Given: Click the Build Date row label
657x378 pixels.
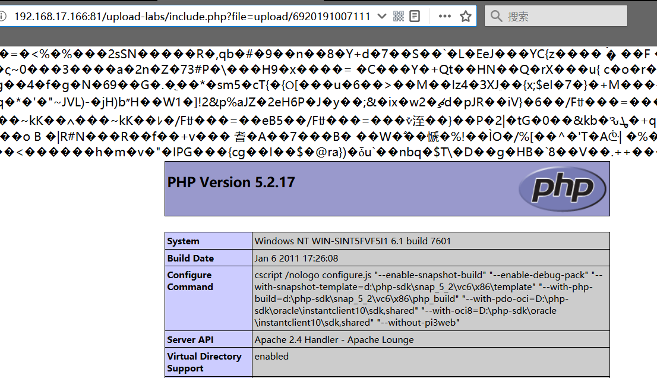Looking at the screenshot, I should point(190,259).
